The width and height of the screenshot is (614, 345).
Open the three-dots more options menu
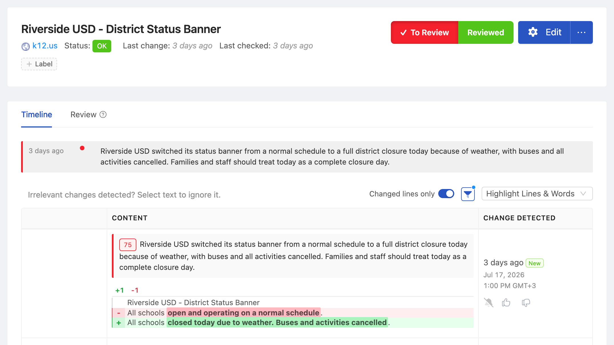click(x=581, y=32)
